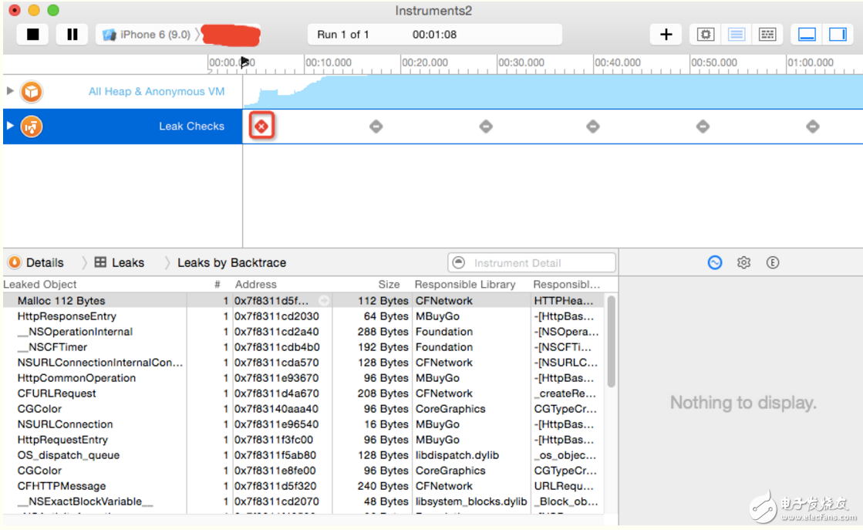
Task: Select the CPU strategy view icon
Action: pyautogui.click(x=706, y=35)
